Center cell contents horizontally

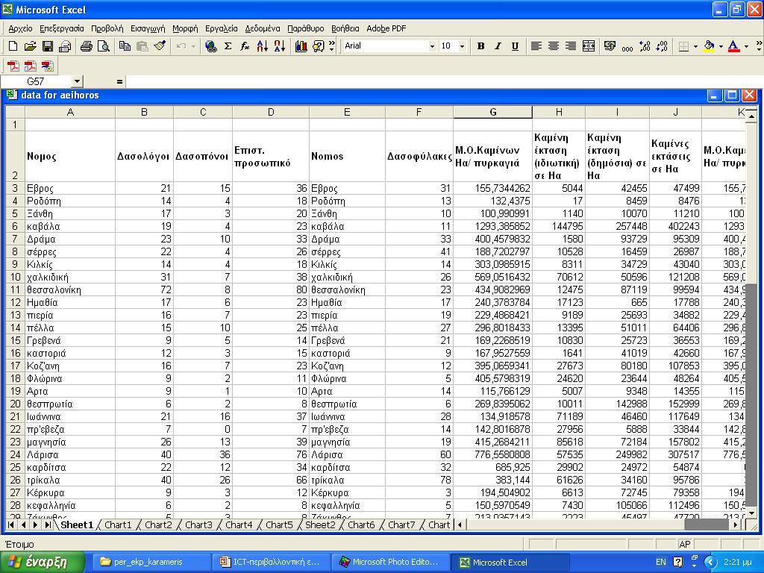pos(553,46)
